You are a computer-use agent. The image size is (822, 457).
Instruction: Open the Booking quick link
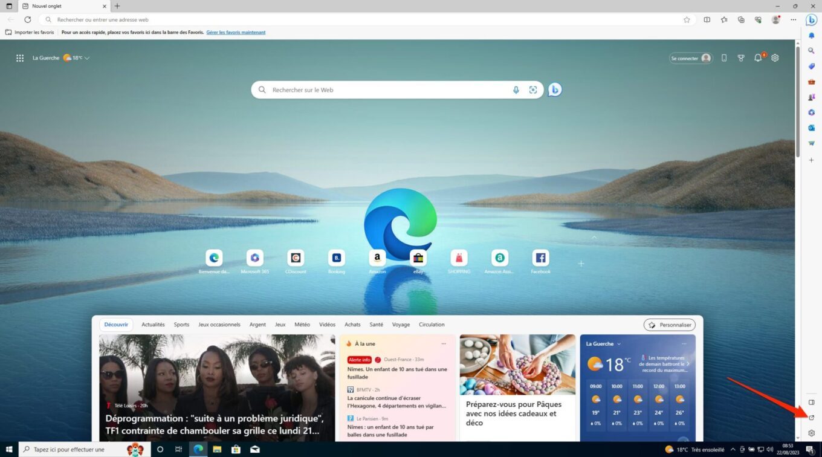[337, 262]
